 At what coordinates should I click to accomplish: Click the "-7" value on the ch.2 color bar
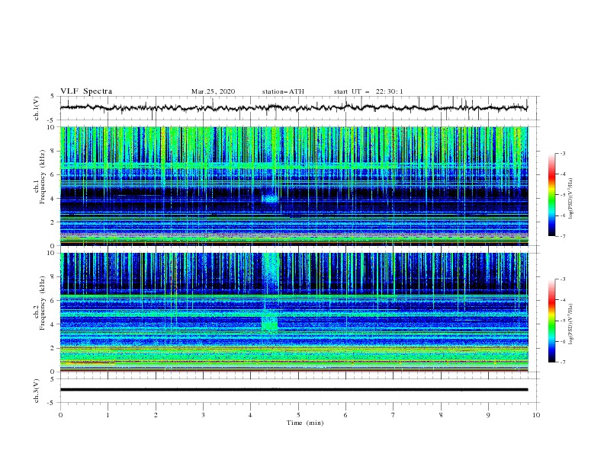coord(562,362)
